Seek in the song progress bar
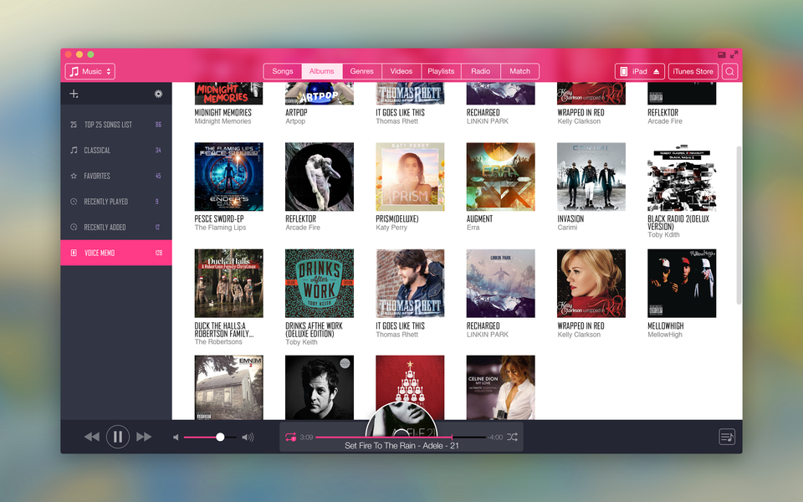The image size is (803, 502). (x=401, y=437)
